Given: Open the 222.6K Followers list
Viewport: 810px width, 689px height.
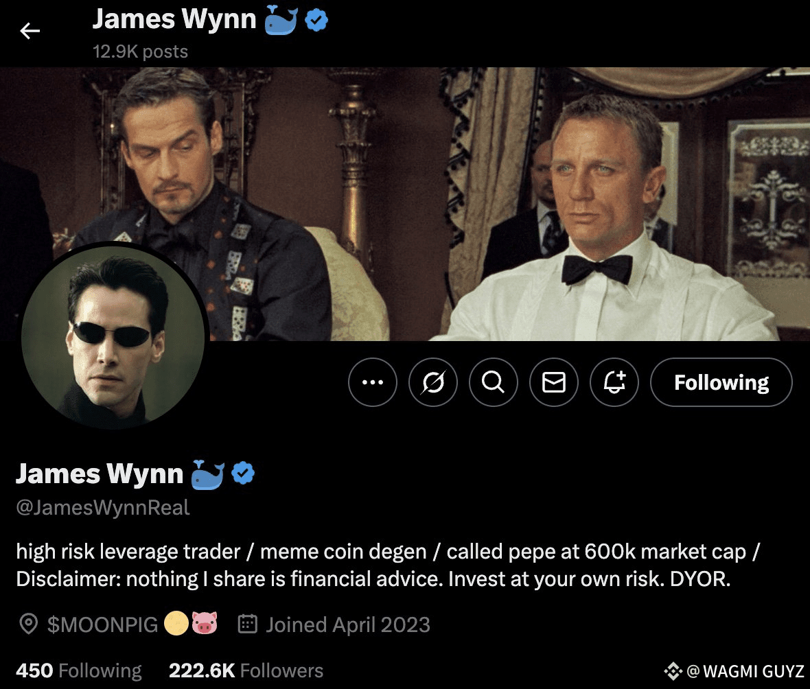Looking at the screenshot, I should click(246, 670).
